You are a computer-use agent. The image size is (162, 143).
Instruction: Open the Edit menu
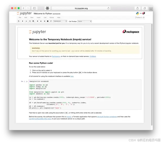click(x=26, y=17)
